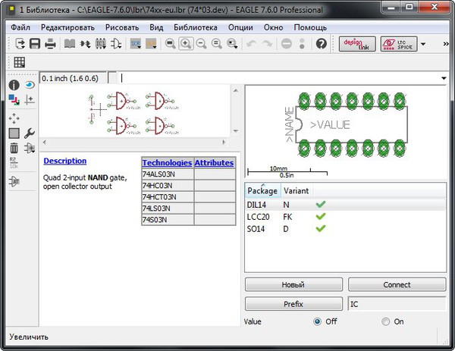Select the On radio button for Value
The image size is (455, 351).
point(386,321)
